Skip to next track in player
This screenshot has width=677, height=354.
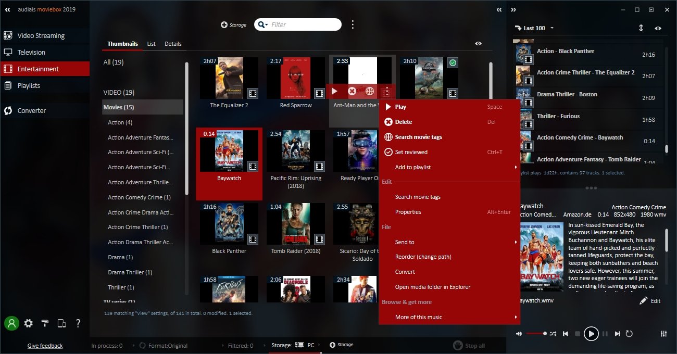[x=617, y=334]
